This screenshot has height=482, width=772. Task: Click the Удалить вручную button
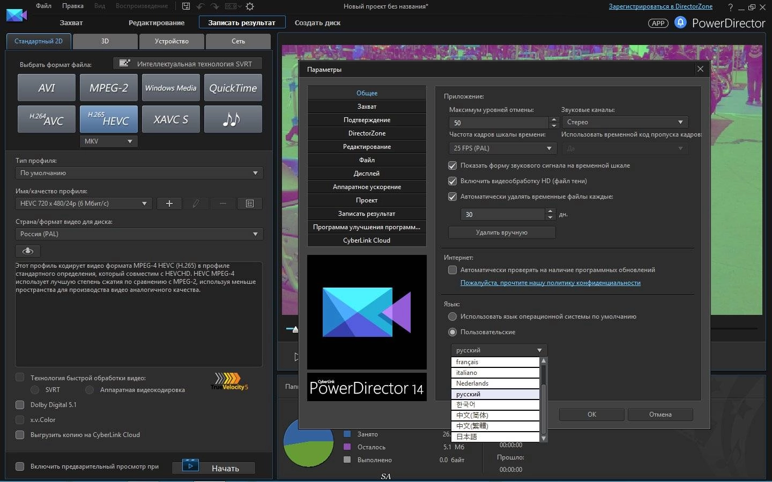(x=502, y=232)
